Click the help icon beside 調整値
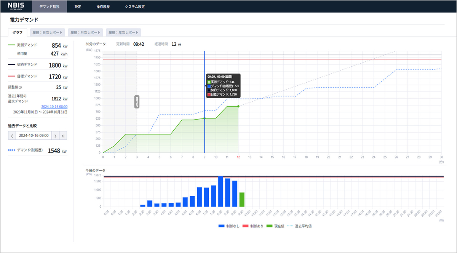Screen dimensions: 457x253 pyautogui.click(x=20, y=88)
